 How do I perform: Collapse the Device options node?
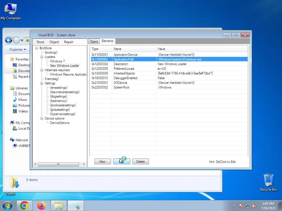[42, 118]
